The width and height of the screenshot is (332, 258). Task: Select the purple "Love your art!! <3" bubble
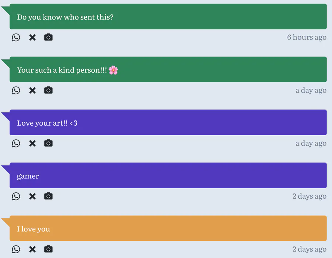(x=168, y=122)
